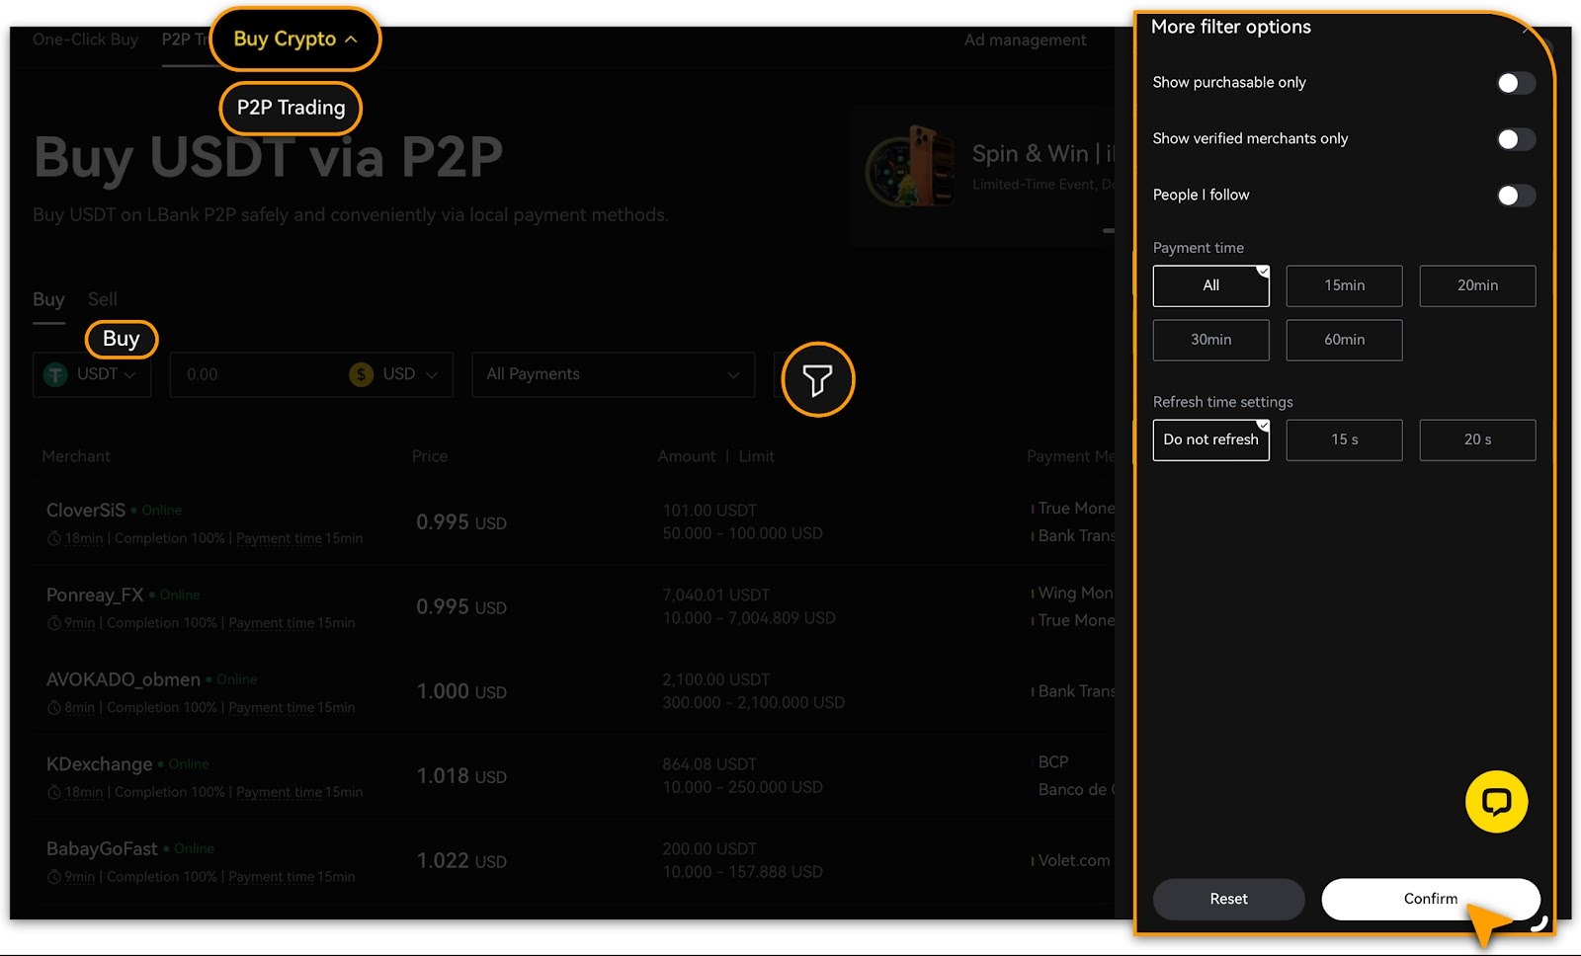Turn on People I follow switch

click(x=1515, y=196)
